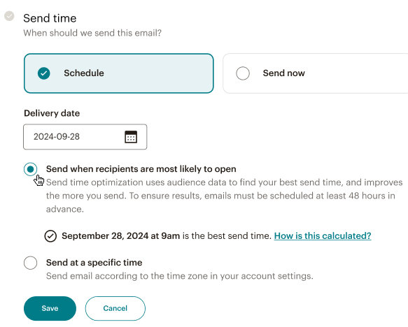Choose the 'Send at a specific time' radio button
Viewport: 408px width, 327px height.
tap(31, 263)
